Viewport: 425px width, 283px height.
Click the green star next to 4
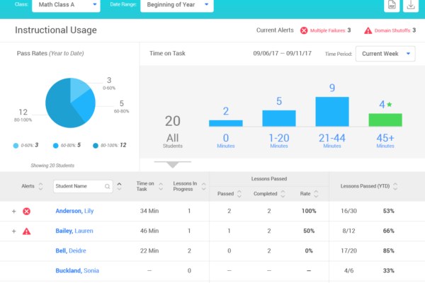point(390,104)
